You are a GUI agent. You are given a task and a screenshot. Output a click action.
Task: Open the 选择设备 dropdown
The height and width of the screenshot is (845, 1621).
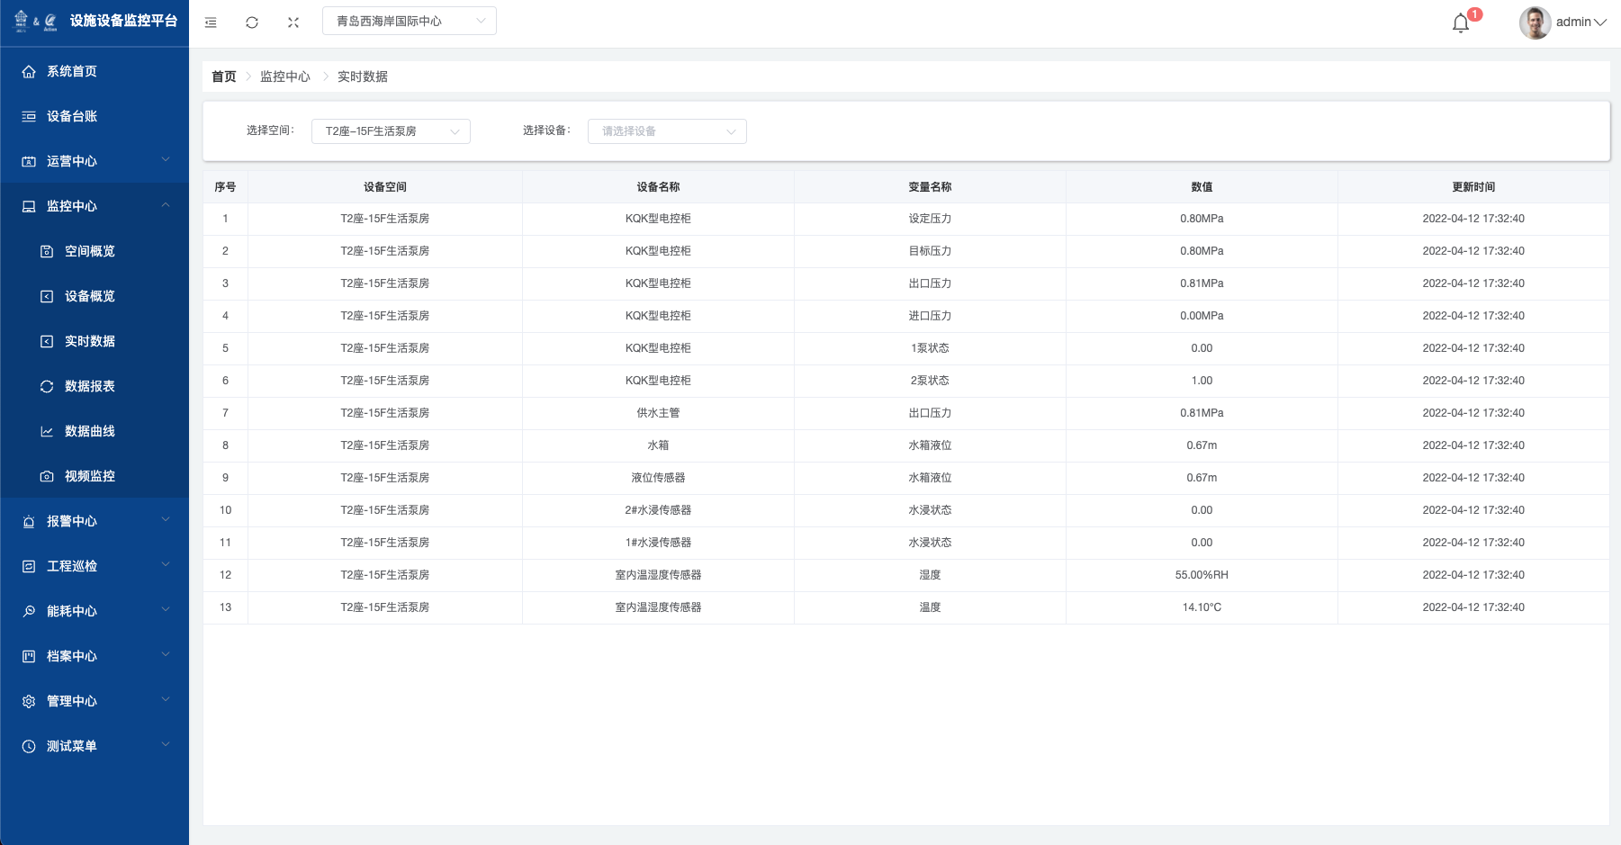(666, 131)
